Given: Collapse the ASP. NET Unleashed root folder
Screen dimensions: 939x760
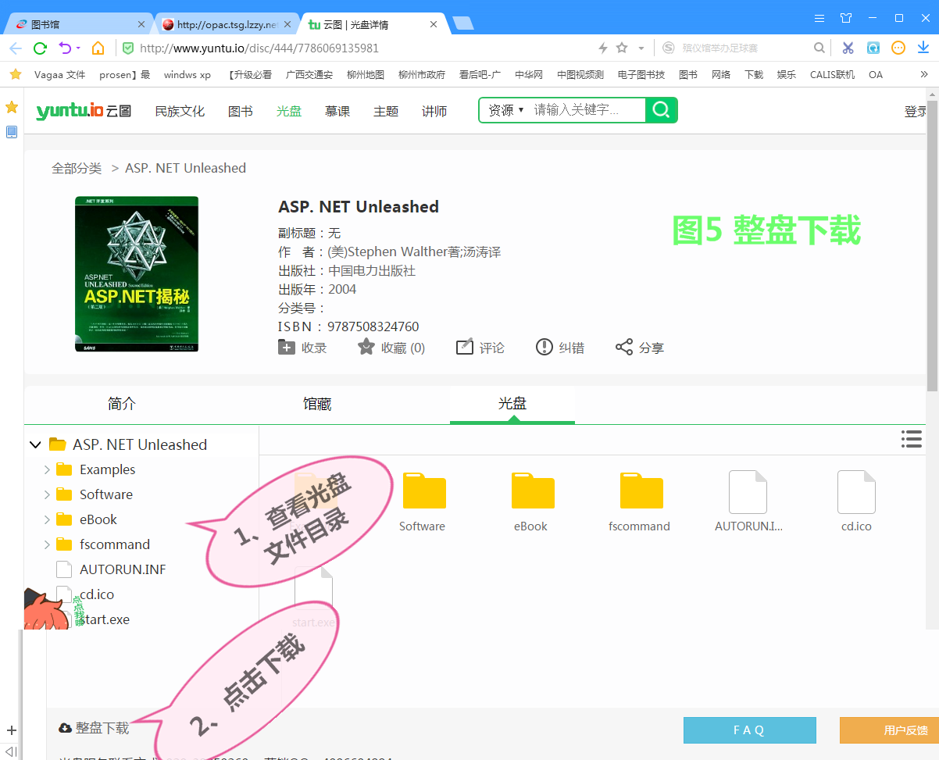Looking at the screenshot, I should pyautogui.click(x=34, y=444).
